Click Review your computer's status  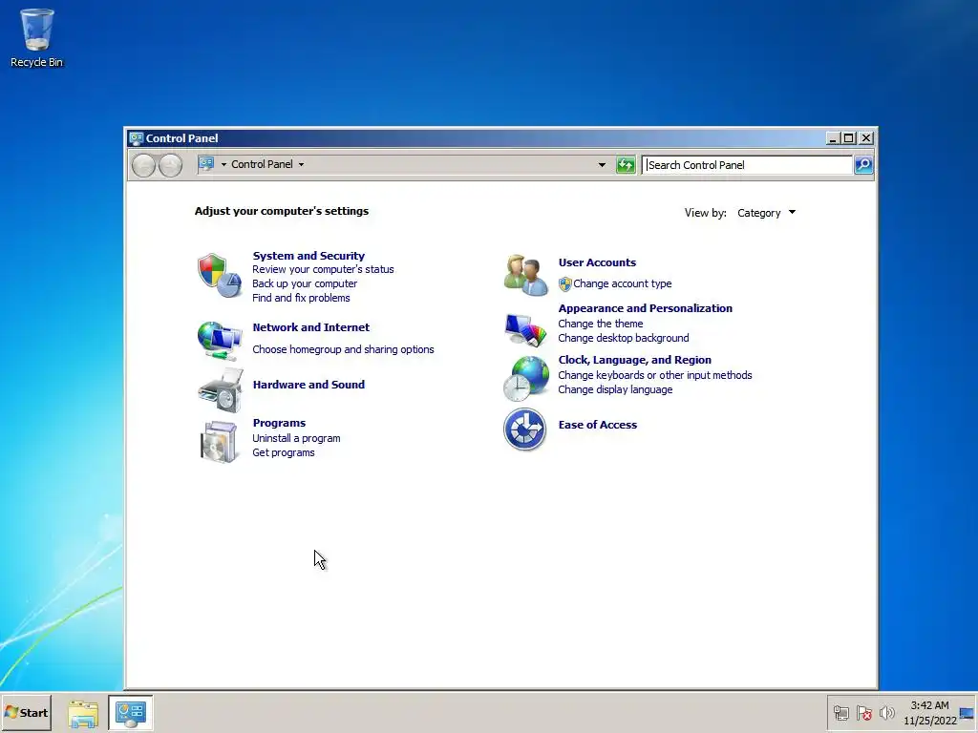click(x=323, y=269)
